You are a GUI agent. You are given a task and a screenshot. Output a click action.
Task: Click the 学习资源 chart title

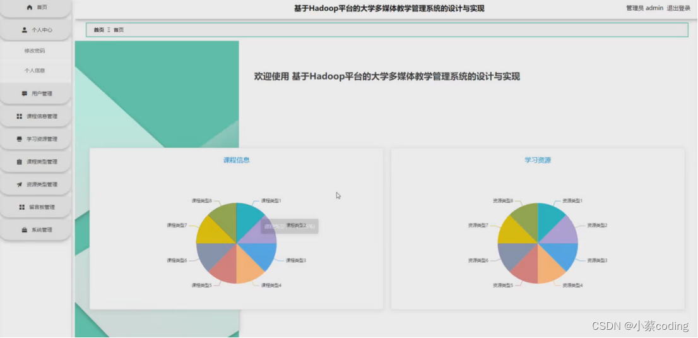click(x=538, y=160)
